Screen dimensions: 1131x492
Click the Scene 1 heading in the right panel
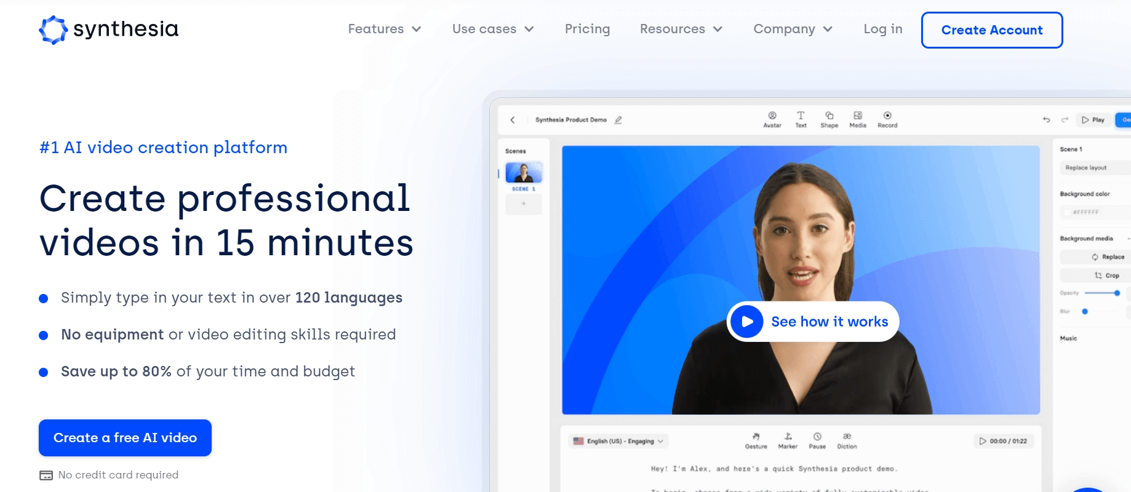(1071, 149)
